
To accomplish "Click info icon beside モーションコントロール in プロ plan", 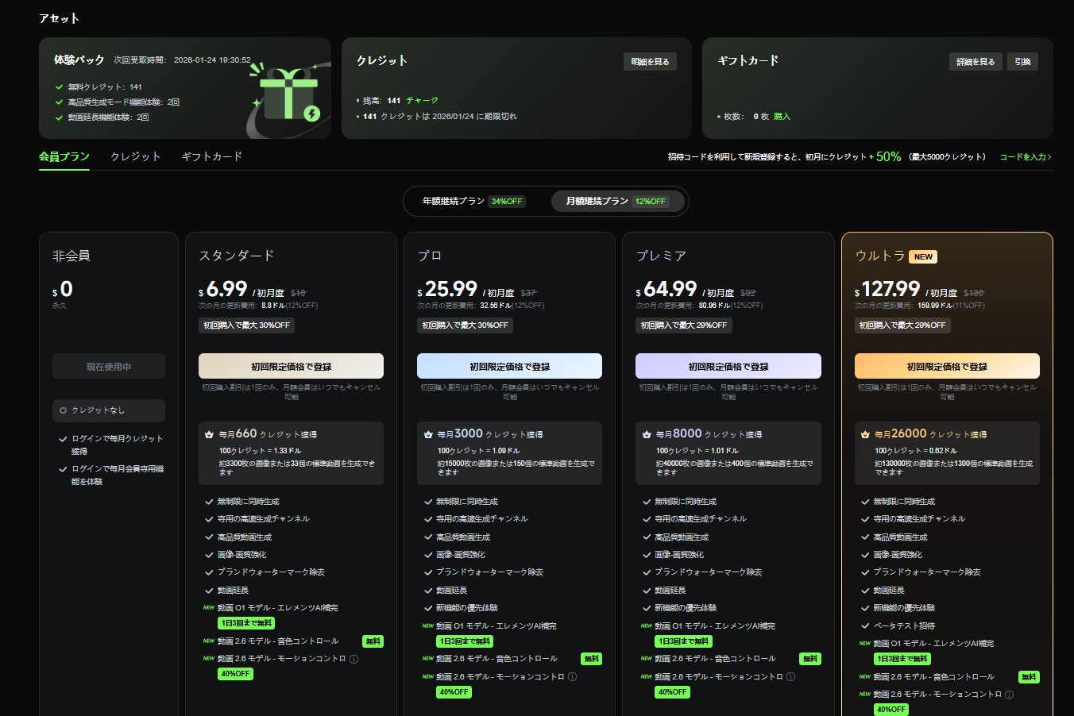I will pos(572,677).
